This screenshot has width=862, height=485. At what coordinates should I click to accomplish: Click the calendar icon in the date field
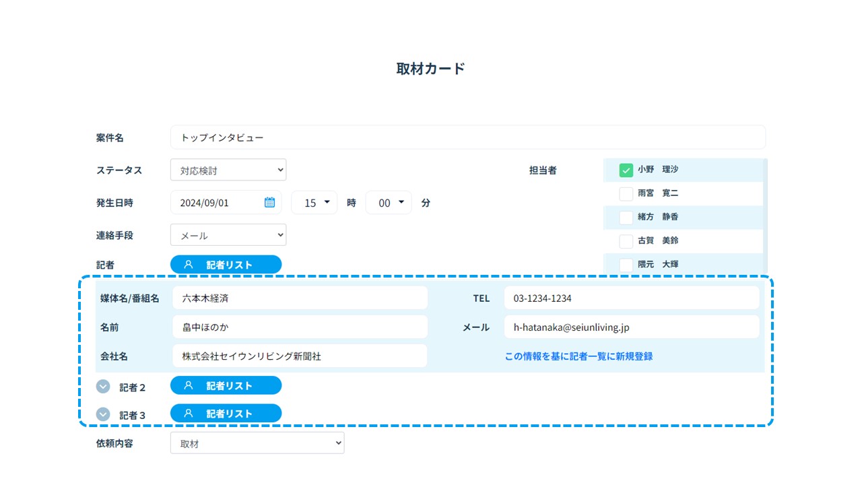click(269, 202)
